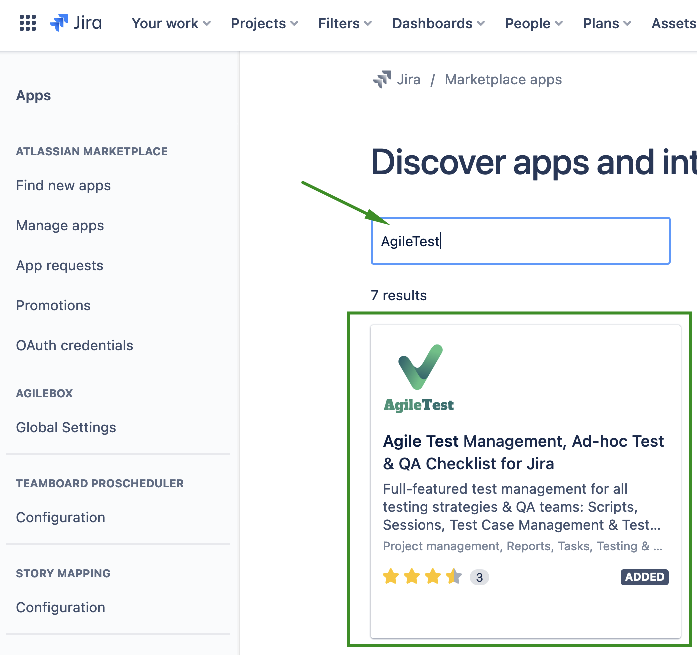Open the Assets menu
This screenshot has width=697, height=655.
[x=674, y=23]
